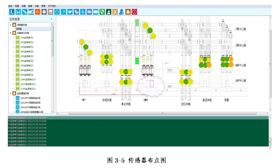Open settings via the gray gear icon

tap(44, 12)
